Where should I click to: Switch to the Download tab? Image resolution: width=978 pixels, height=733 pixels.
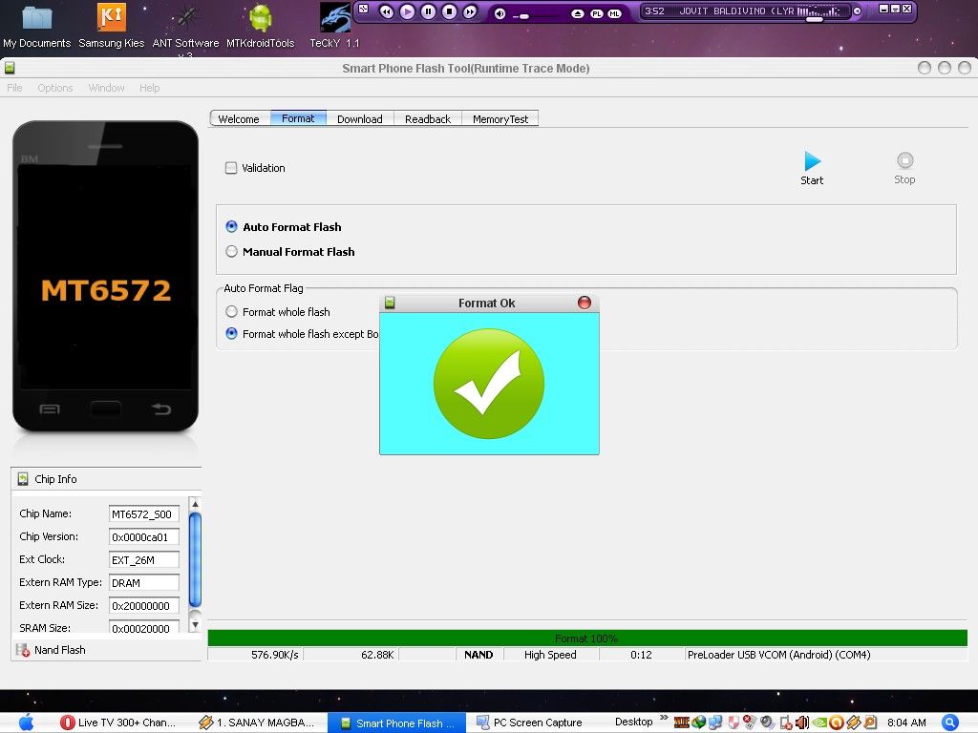[x=359, y=119]
